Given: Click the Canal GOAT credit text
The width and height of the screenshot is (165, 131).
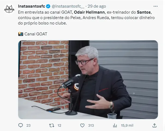Looking at the screenshot, I should pyautogui.click(x=36, y=34).
